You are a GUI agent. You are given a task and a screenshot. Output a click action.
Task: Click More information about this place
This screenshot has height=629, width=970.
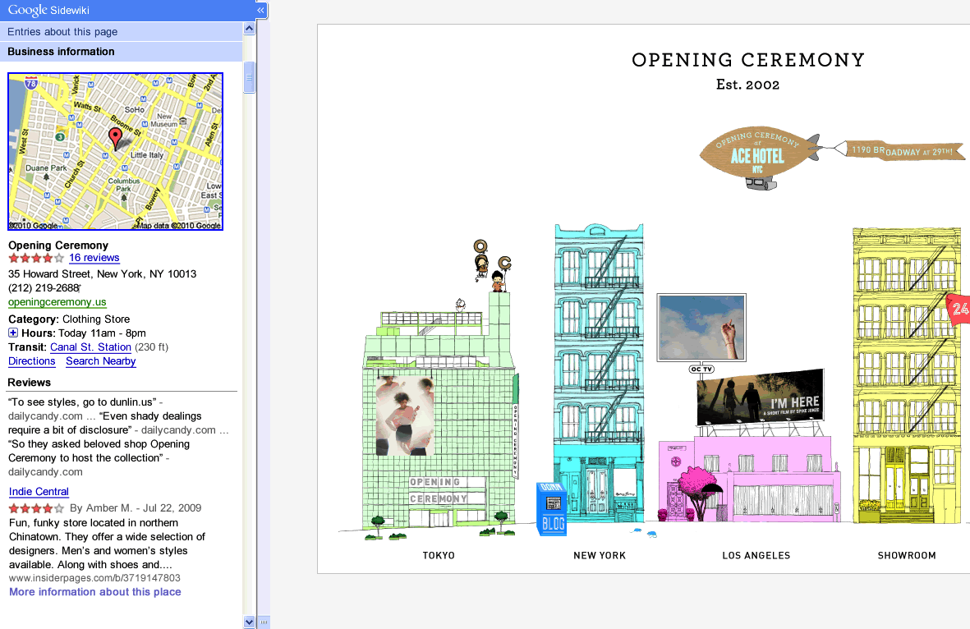94,592
